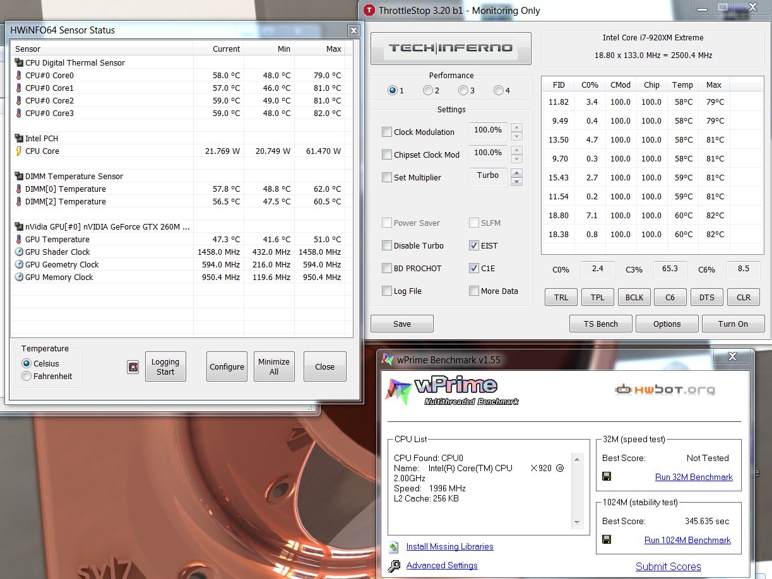Click the wrench icon beside Advanced Settings
772x579 pixels.
click(x=394, y=566)
